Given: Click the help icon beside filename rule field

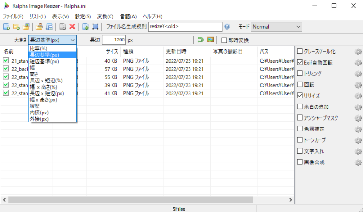Looking at the screenshot, I should pyautogui.click(x=227, y=27).
